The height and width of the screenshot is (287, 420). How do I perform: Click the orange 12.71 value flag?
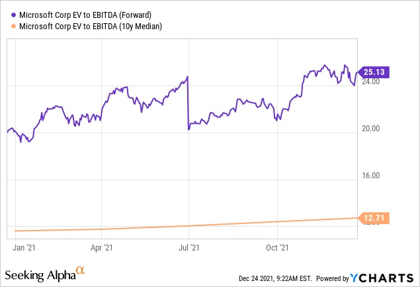point(374,217)
